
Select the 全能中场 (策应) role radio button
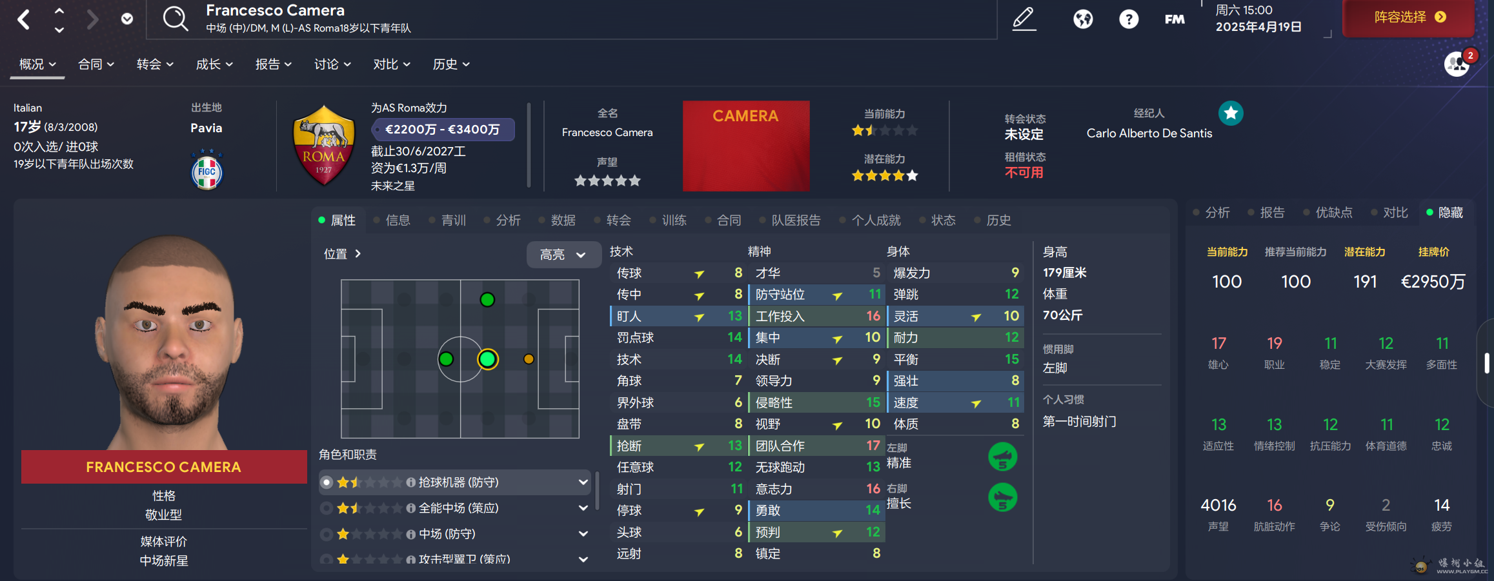coord(327,508)
